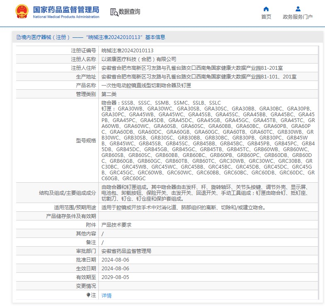
Task: Click the lightbulb icon beside 注
Action: pyautogui.click(x=88, y=295)
